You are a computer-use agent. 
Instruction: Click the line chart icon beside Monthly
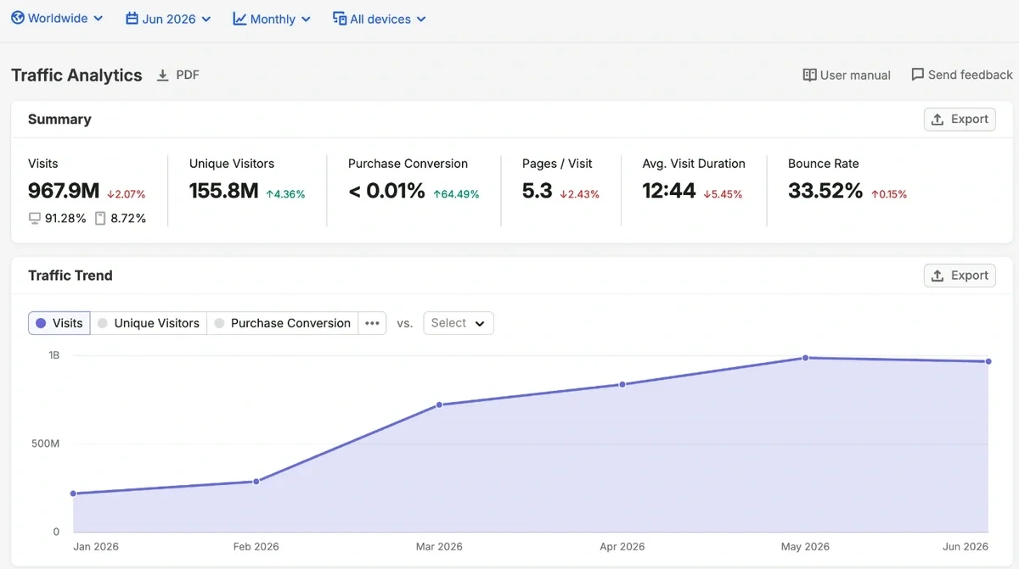click(x=239, y=19)
